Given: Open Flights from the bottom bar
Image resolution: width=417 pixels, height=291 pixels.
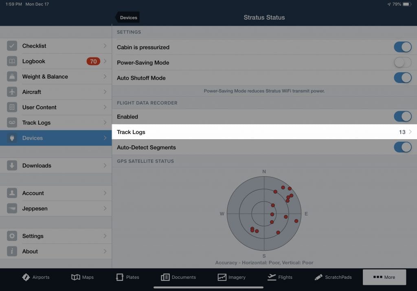Looking at the screenshot, I should click(x=270, y=277).
